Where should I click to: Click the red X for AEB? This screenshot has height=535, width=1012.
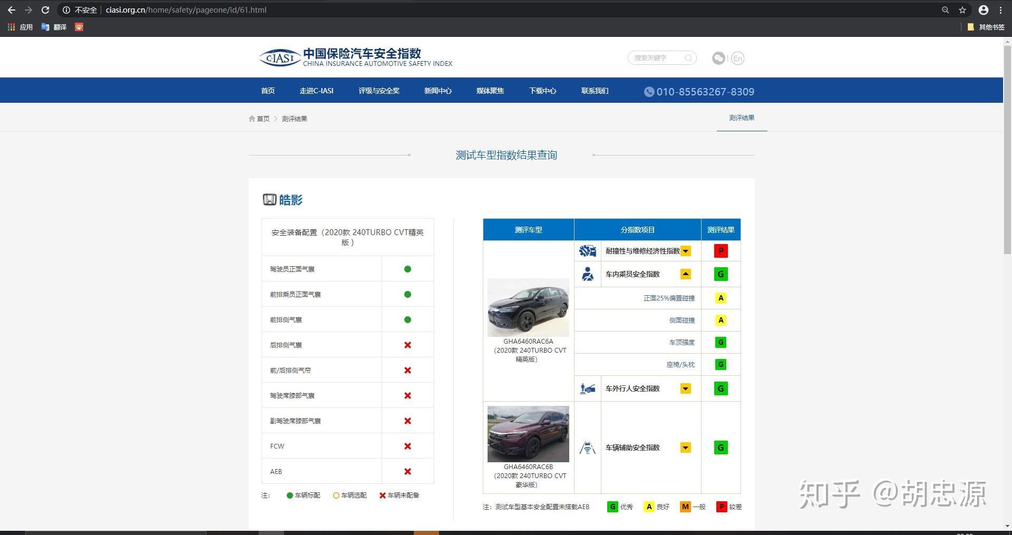(x=407, y=471)
